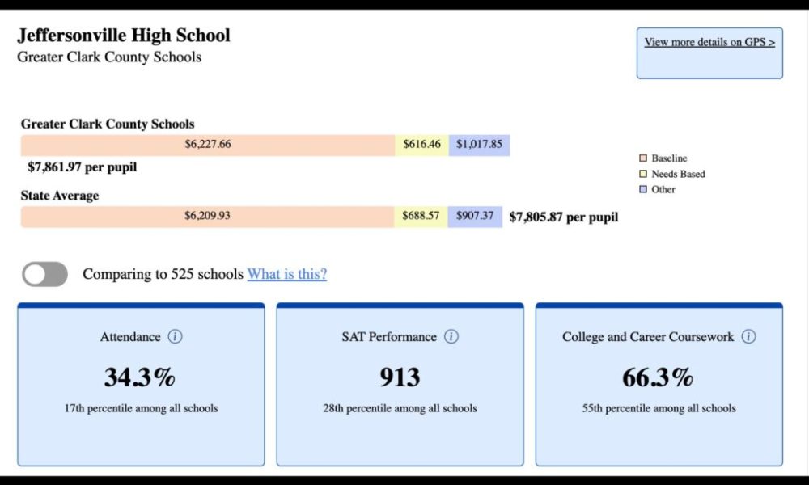809x485 pixels.
Task: Select the $6,209.93 state baseline segment
Action: coord(207,217)
